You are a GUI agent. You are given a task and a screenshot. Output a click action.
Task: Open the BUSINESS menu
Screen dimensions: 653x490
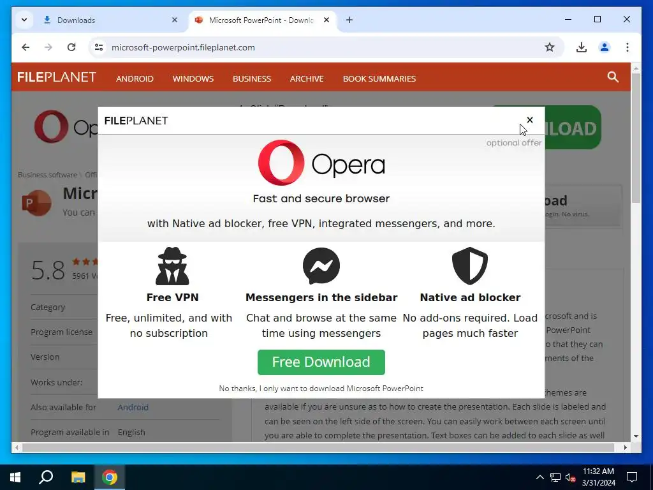pos(251,78)
